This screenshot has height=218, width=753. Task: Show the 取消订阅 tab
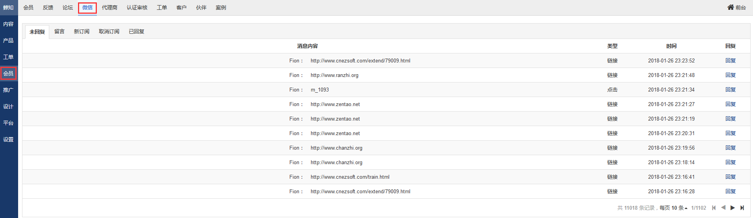[x=109, y=31]
